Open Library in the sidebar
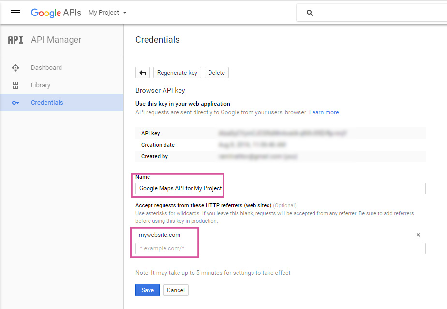The width and height of the screenshot is (447, 309). click(x=41, y=85)
